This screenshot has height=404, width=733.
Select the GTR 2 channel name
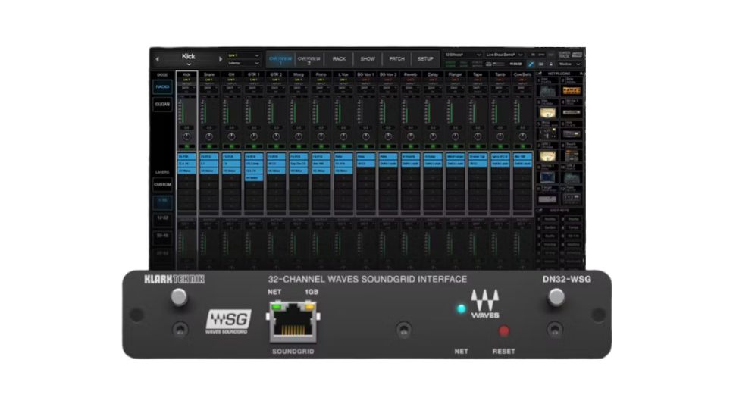(x=276, y=74)
